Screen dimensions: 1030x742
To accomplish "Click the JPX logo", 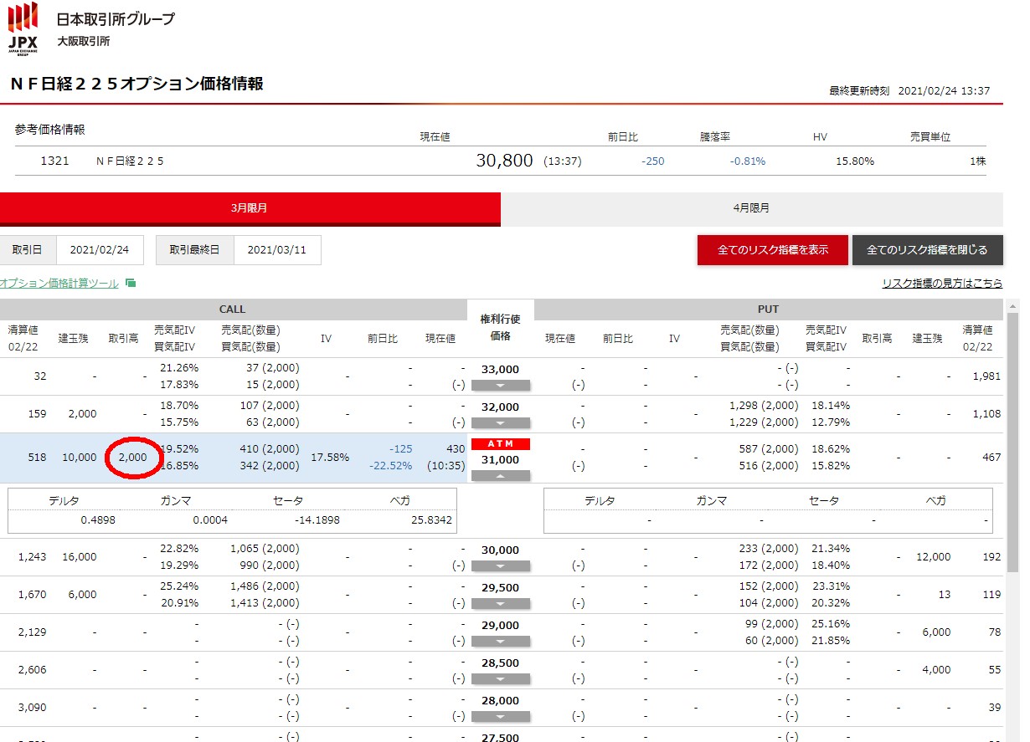I will click(x=23, y=28).
